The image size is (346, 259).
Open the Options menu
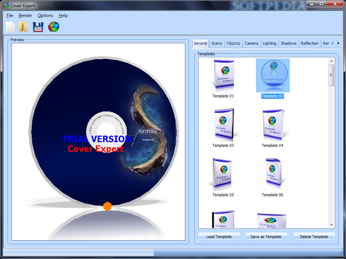(x=45, y=16)
